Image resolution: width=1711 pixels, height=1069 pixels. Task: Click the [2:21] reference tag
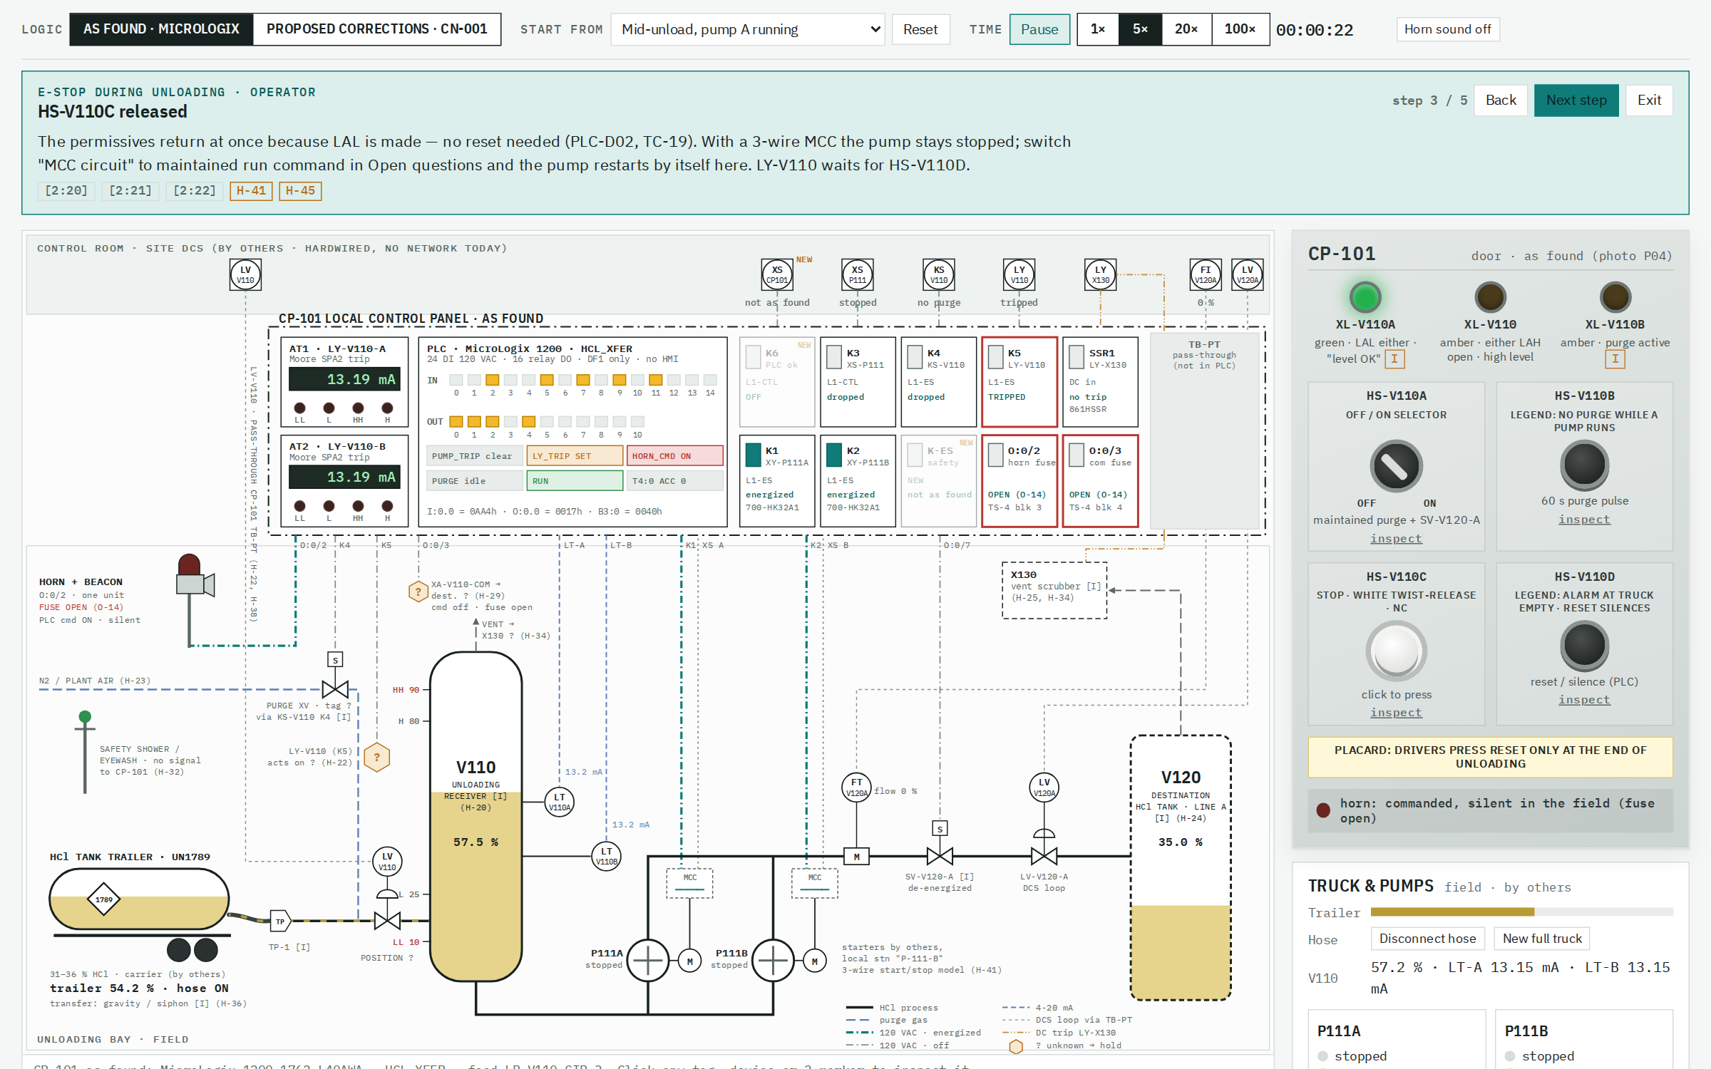tap(130, 191)
